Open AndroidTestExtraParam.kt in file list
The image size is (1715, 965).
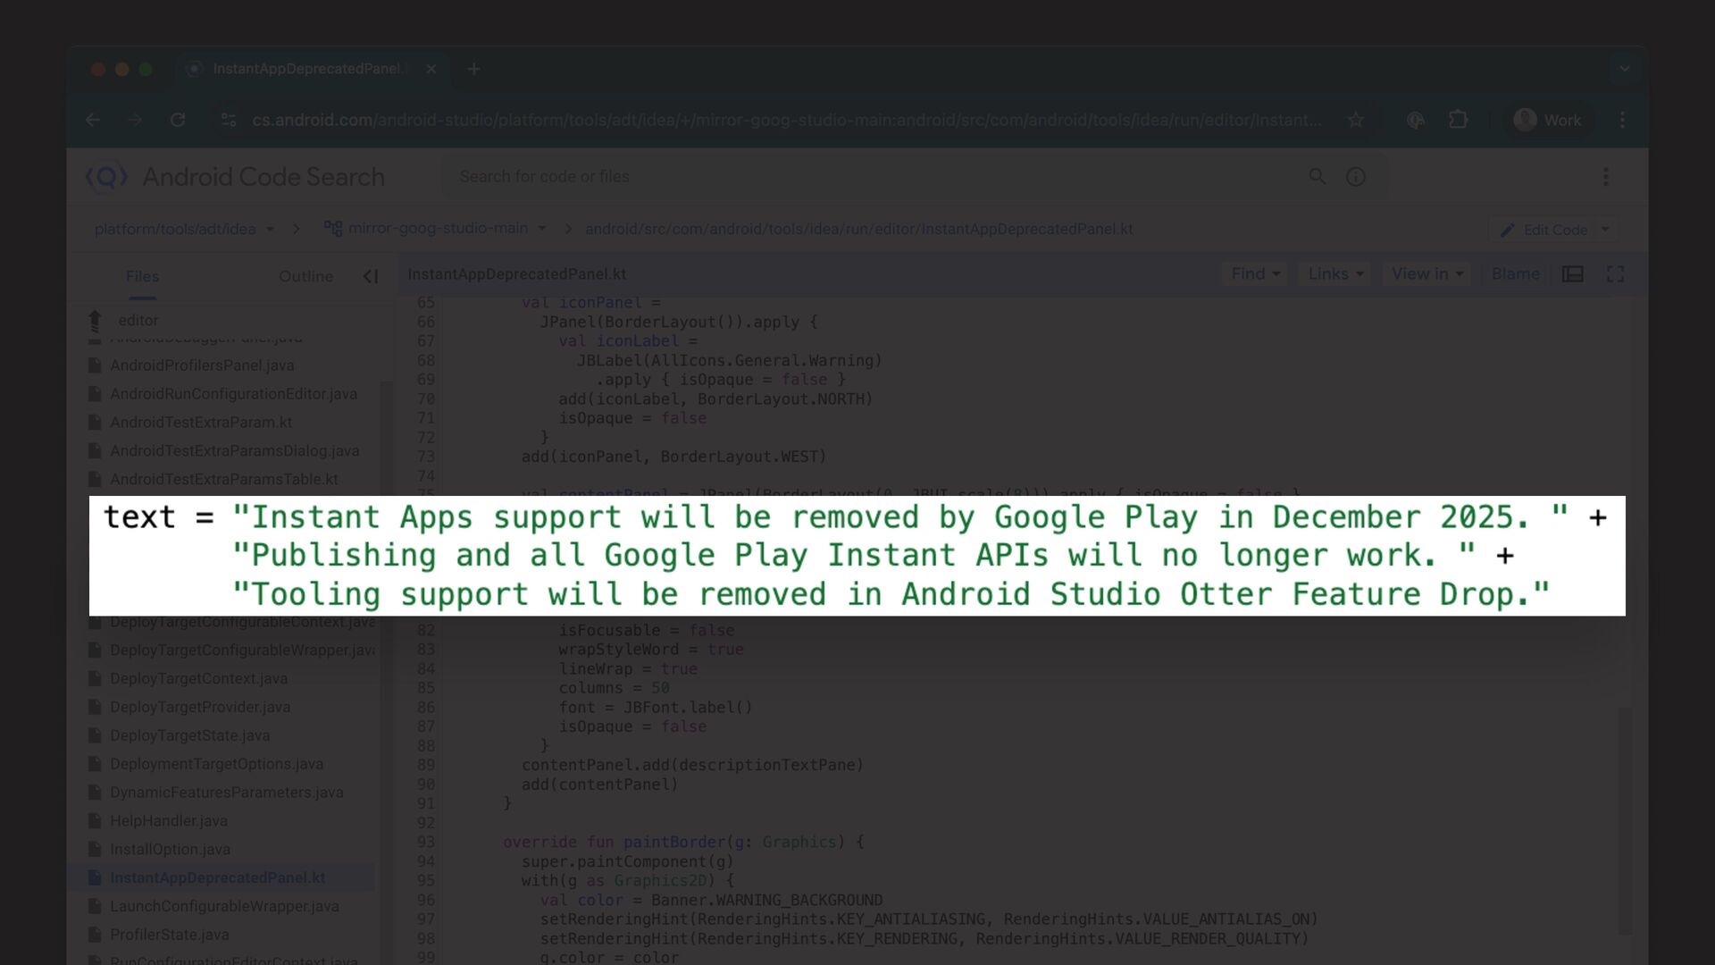click(x=200, y=422)
